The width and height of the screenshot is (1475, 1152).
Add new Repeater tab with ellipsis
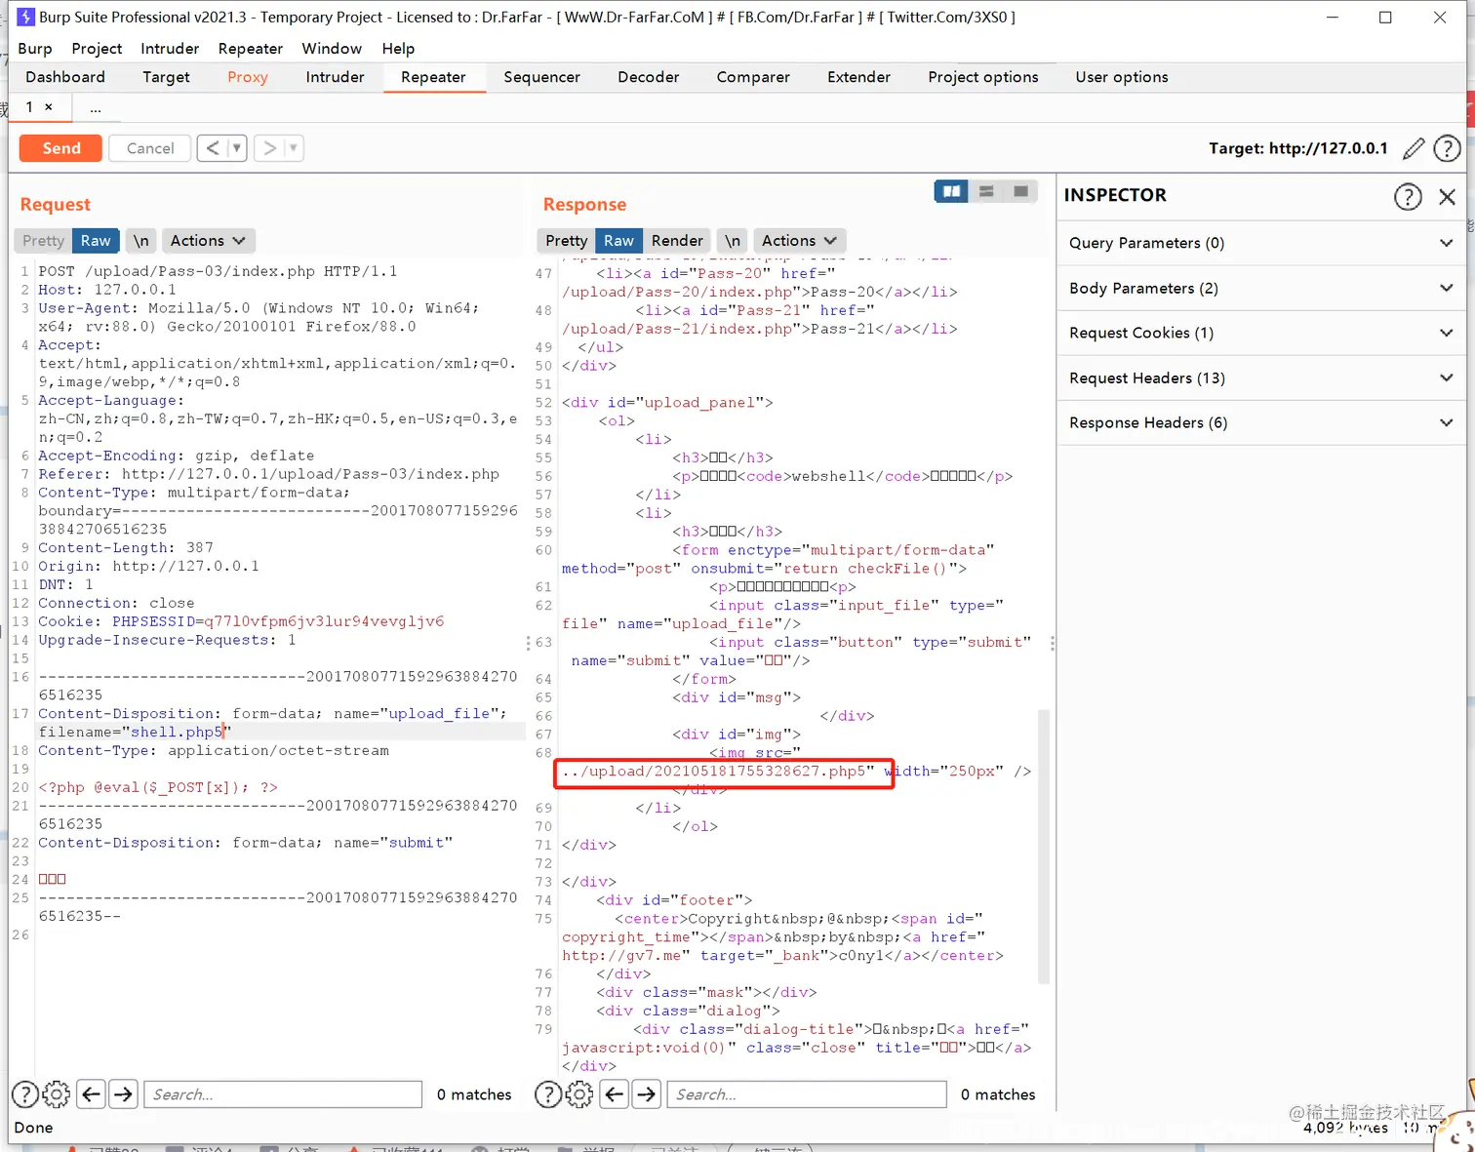pyautogui.click(x=95, y=108)
